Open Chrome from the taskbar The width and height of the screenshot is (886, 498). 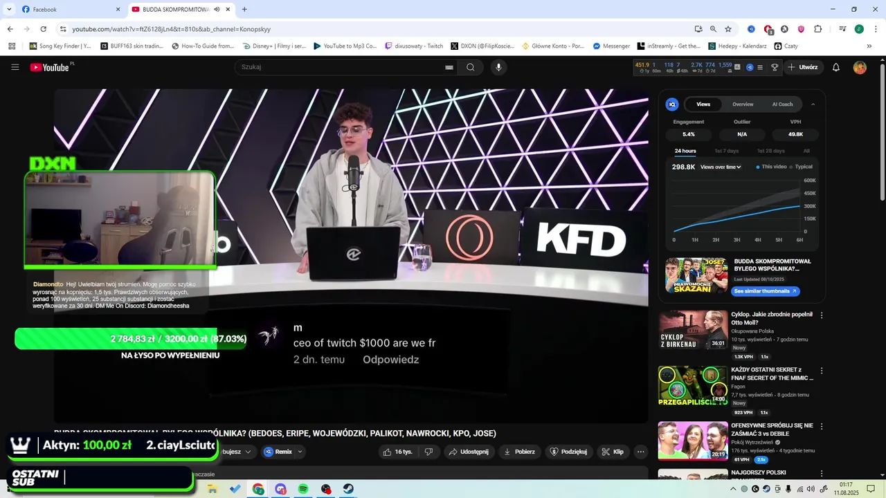tap(258, 489)
